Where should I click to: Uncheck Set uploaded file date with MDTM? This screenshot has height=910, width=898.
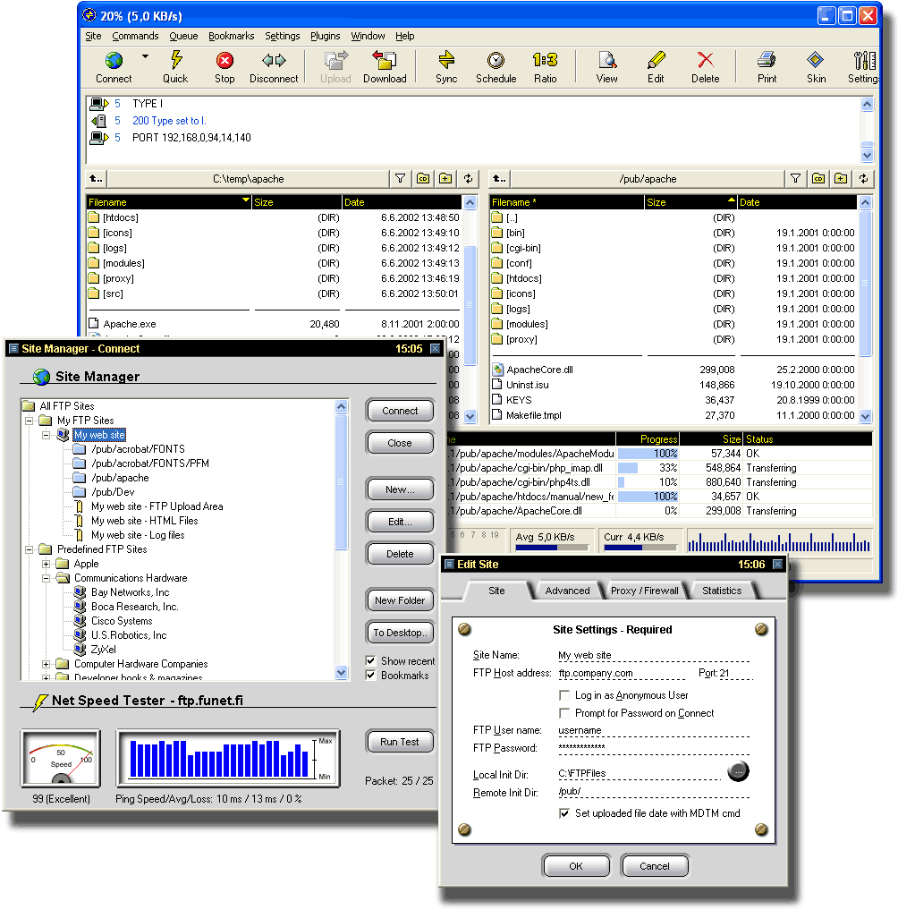tap(563, 813)
